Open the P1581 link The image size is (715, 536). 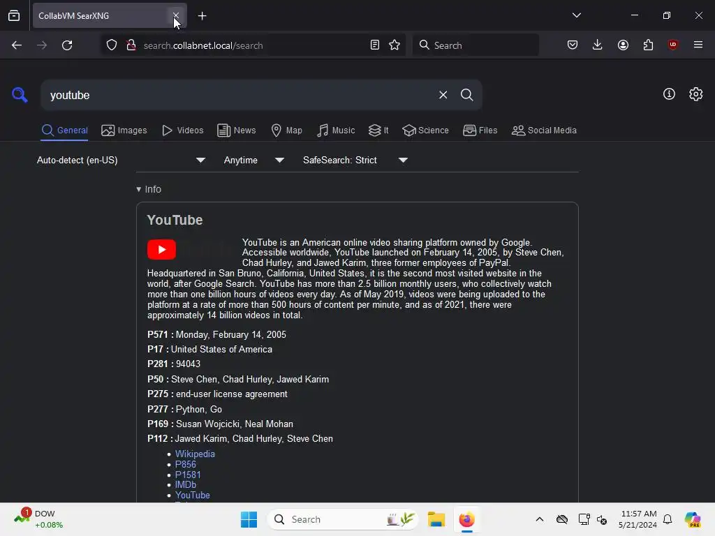(x=188, y=475)
